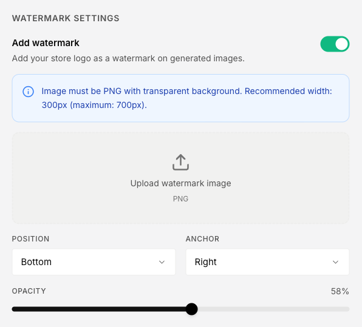Screen dimensions: 362x327
Task: Click the 'Add watermark' heading
Action: (46, 43)
